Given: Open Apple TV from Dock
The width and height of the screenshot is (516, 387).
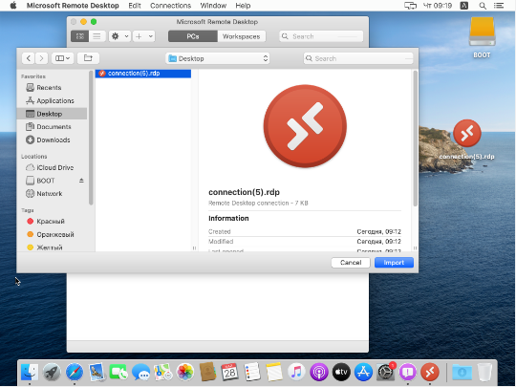Looking at the screenshot, I should tap(341, 373).
